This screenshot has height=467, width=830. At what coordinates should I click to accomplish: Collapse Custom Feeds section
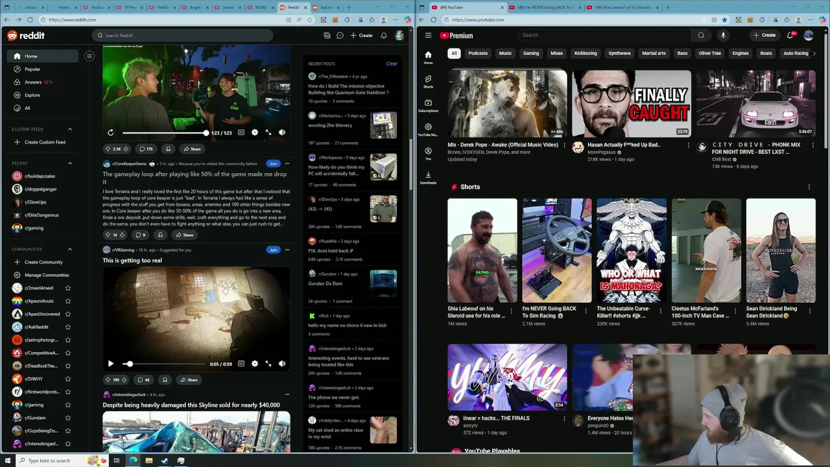(70, 129)
